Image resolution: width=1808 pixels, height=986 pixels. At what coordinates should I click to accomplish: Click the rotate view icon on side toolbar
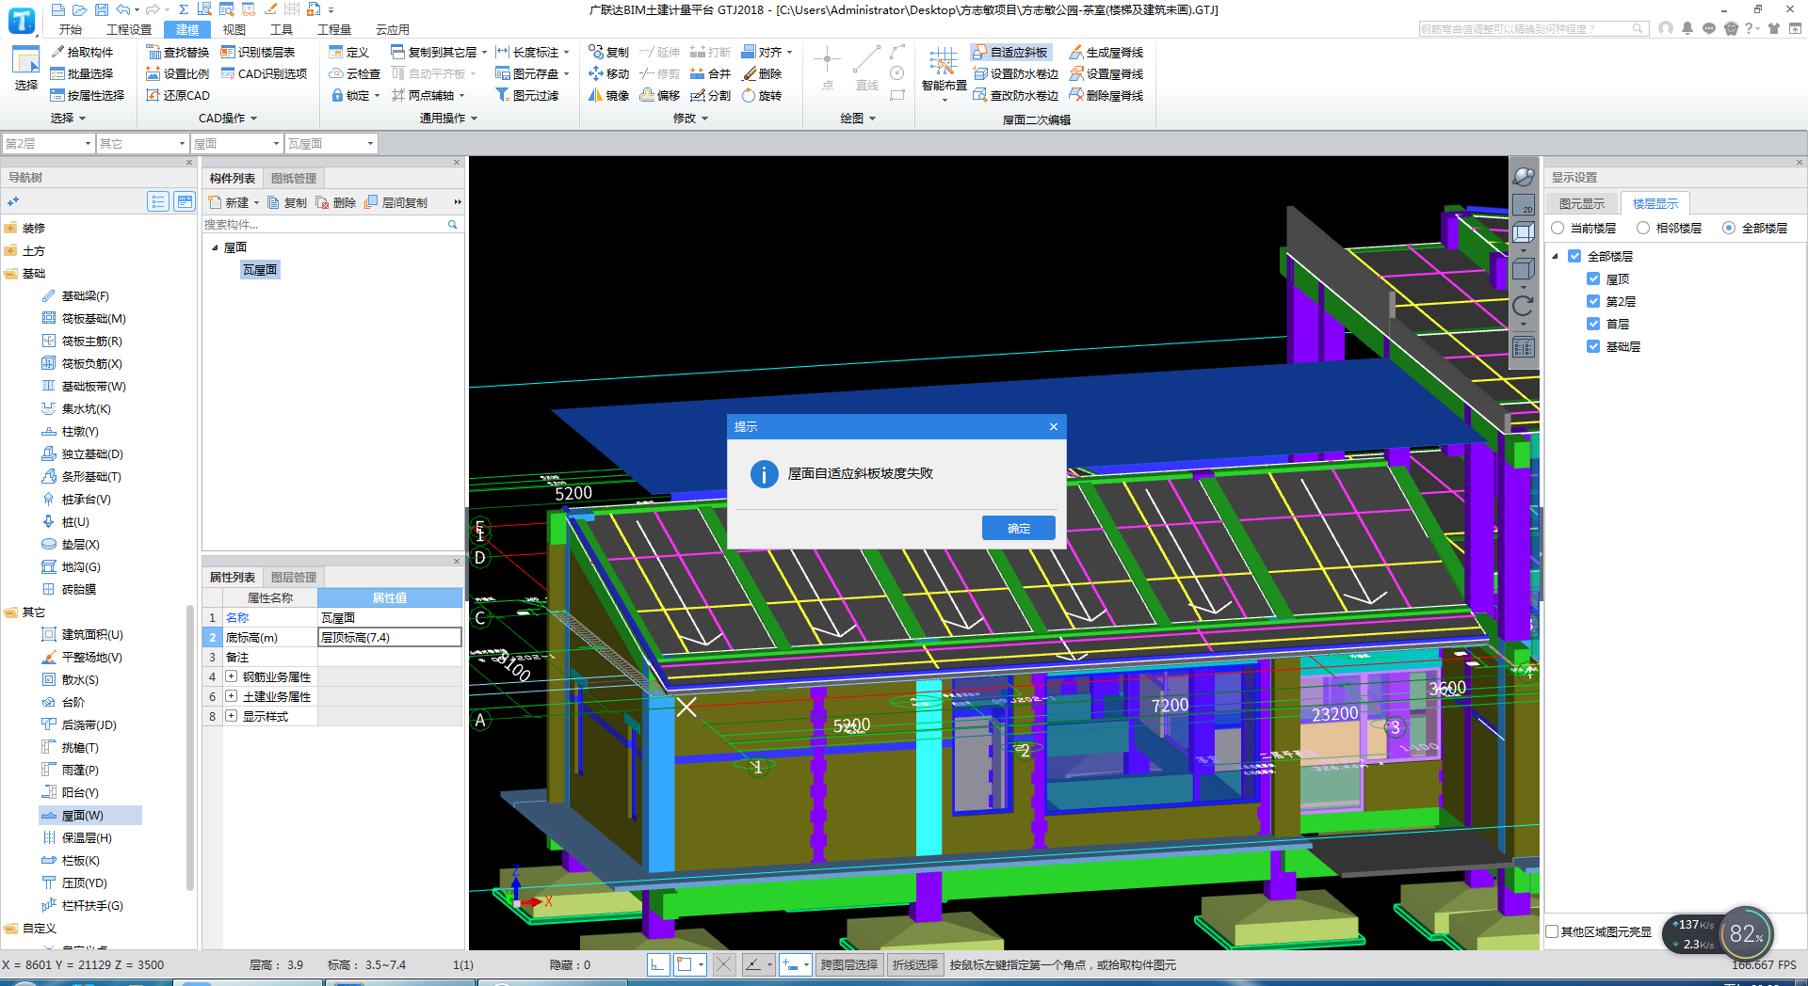click(1523, 305)
